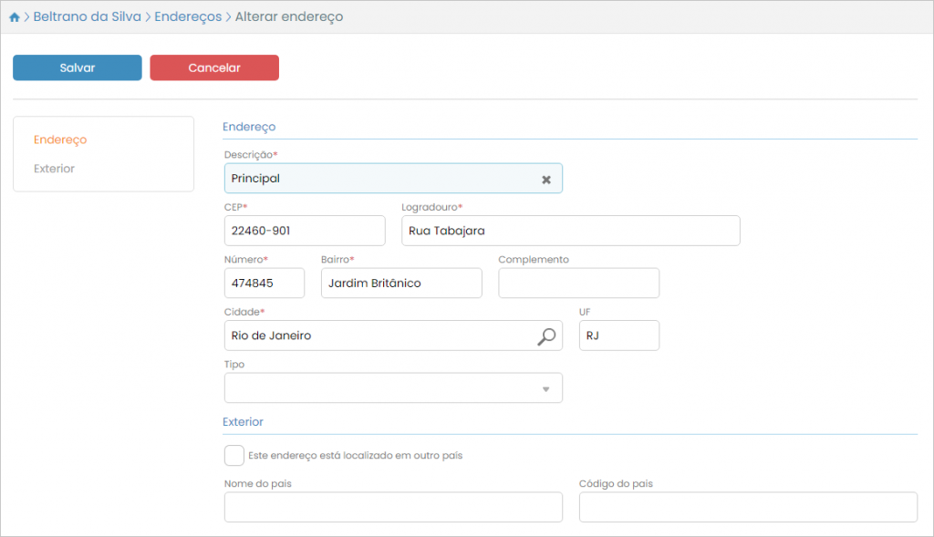Click the empty Complemento field
The height and width of the screenshot is (537, 934).
tap(578, 284)
